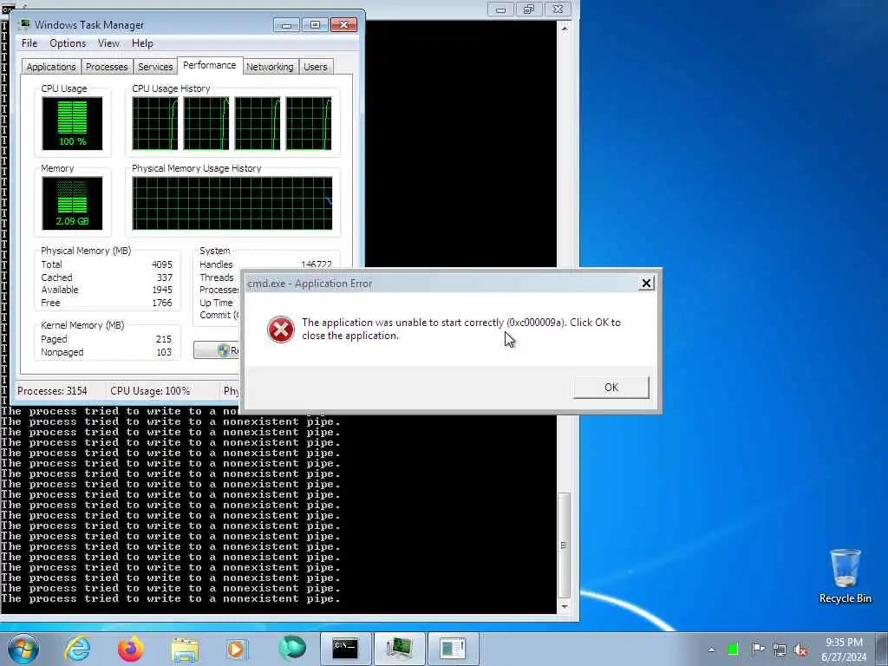
Task: Click OK in the Application Error dialog
Action: click(x=610, y=388)
